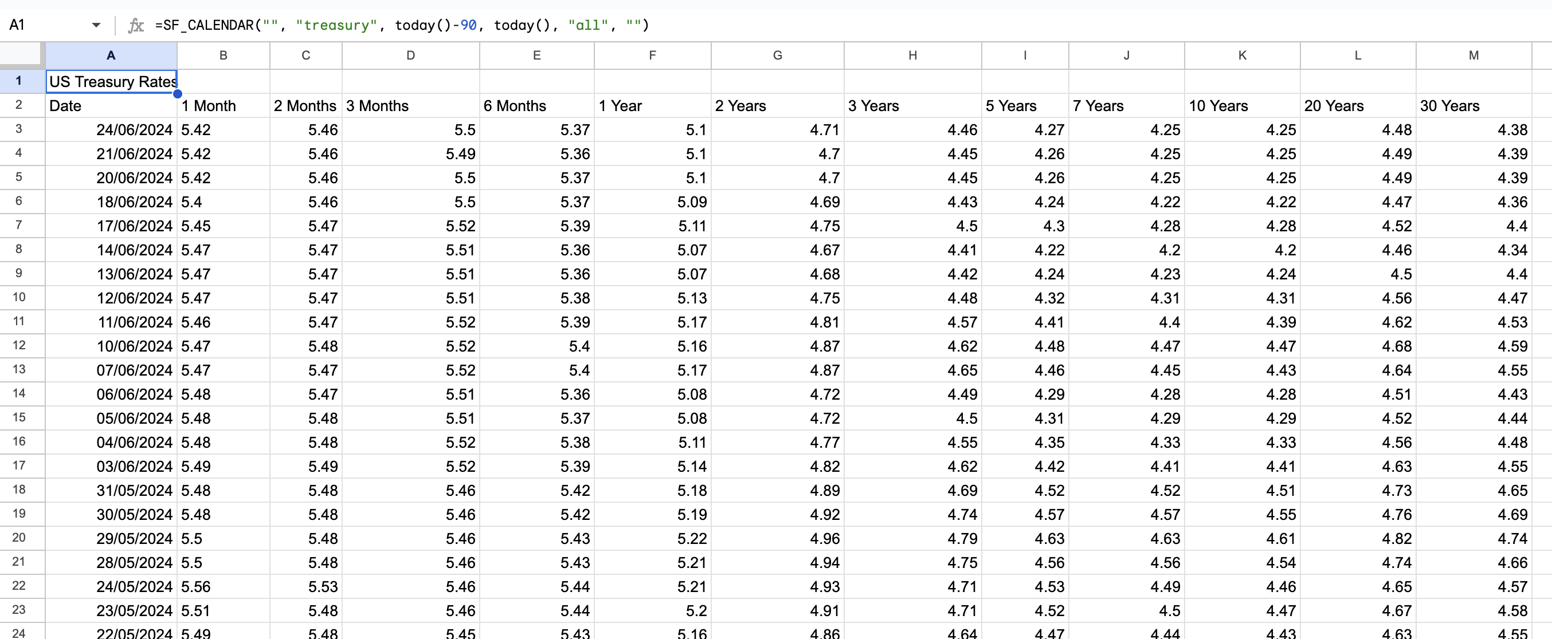Click 1 Year value 5.22 for 29/05/2024
Image resolution: width=1552 pixels, height=639 pixels.
tap(652, 539)
